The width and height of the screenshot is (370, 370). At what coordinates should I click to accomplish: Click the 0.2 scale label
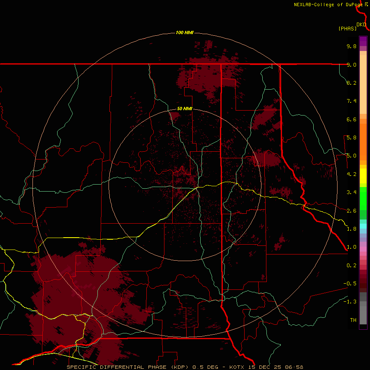351,266
